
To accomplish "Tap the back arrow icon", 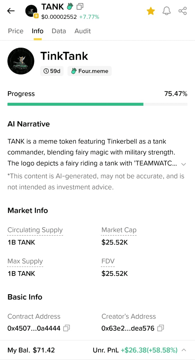I will pyautogui.click(x=11, y=11).
